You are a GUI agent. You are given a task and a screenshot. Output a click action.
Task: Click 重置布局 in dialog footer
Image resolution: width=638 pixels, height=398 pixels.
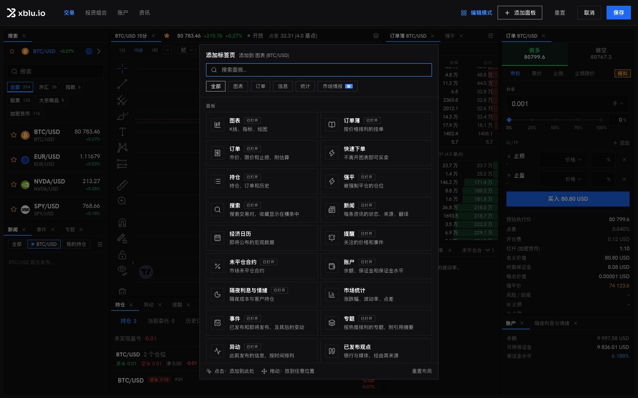pyautogui.click(x=422, y=371)
